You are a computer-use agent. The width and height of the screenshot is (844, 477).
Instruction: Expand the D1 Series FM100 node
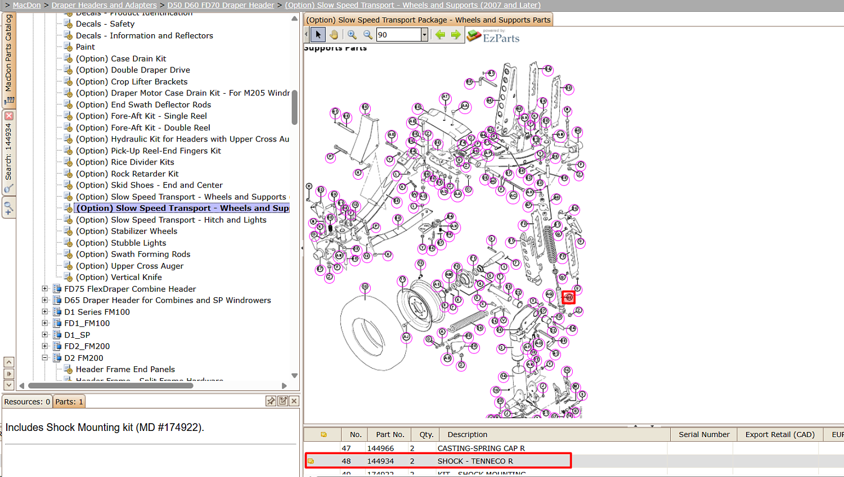pyautogui.click(x=45, y=312)
